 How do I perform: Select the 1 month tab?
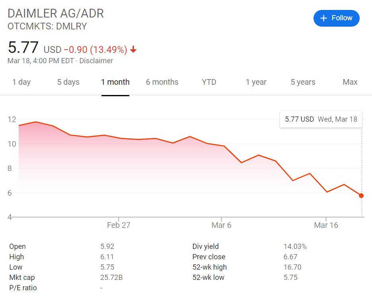[x=115, y=82]
